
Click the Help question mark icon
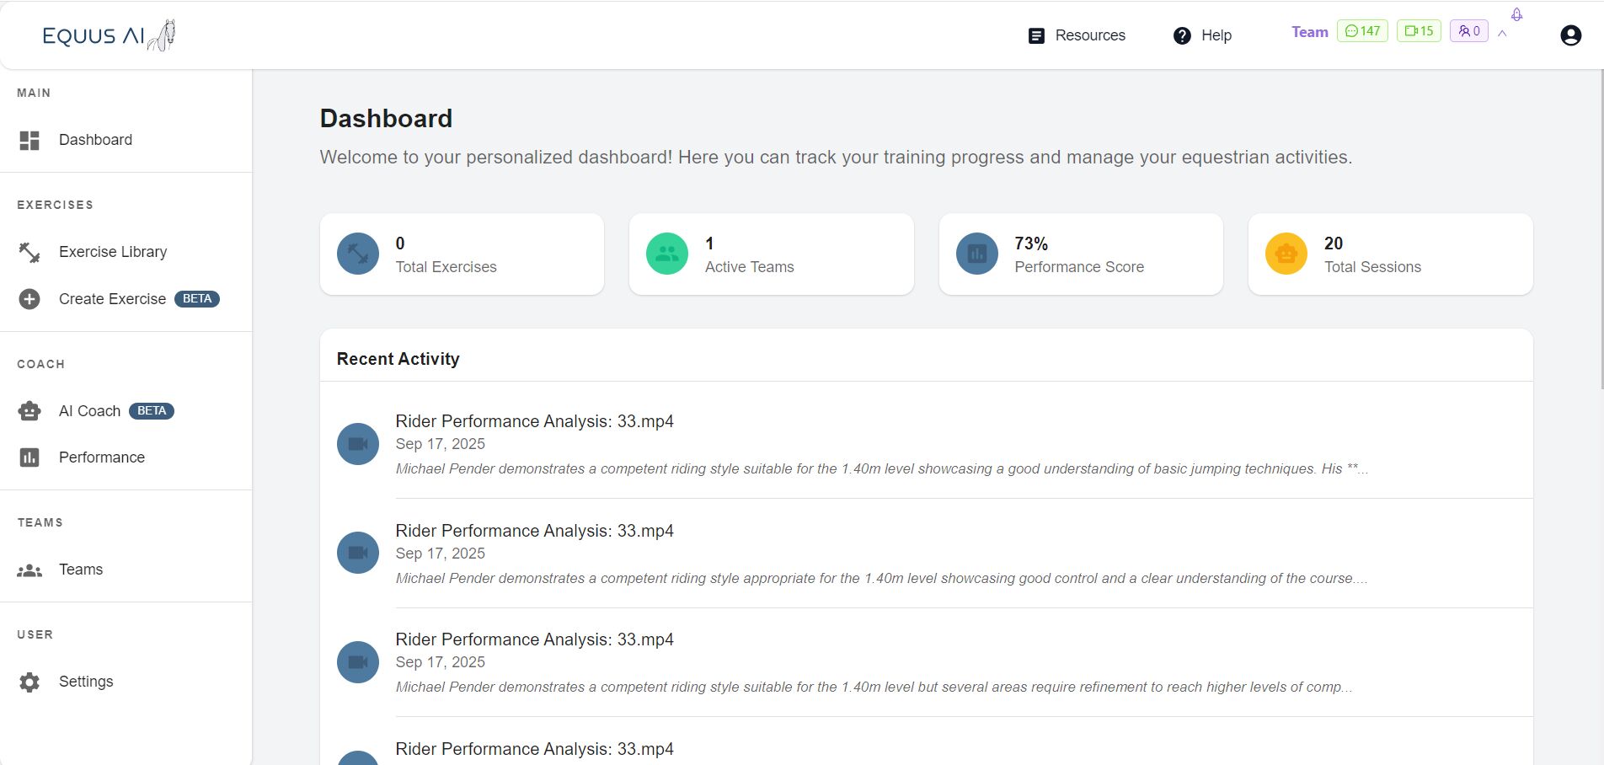tap(1182, 35)
